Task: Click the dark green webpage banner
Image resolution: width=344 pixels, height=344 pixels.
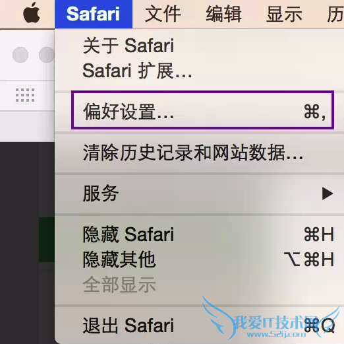Action: coord(47,240)
